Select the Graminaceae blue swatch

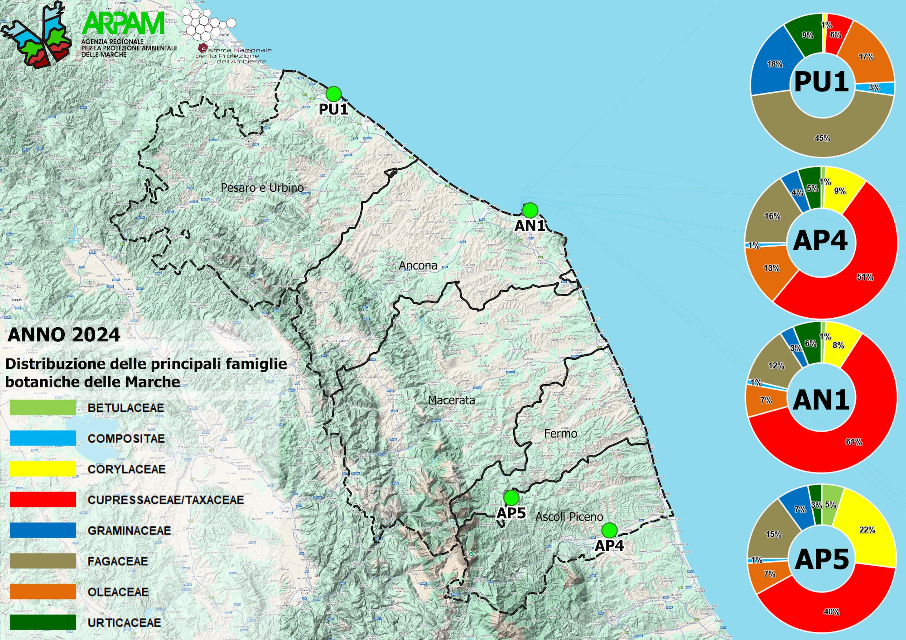click(43, 530)
